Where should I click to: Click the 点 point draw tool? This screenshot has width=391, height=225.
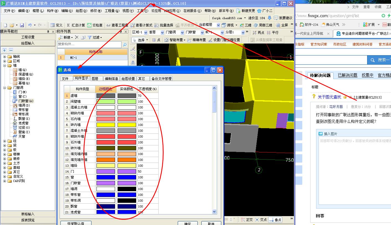(x=156, y=40)
